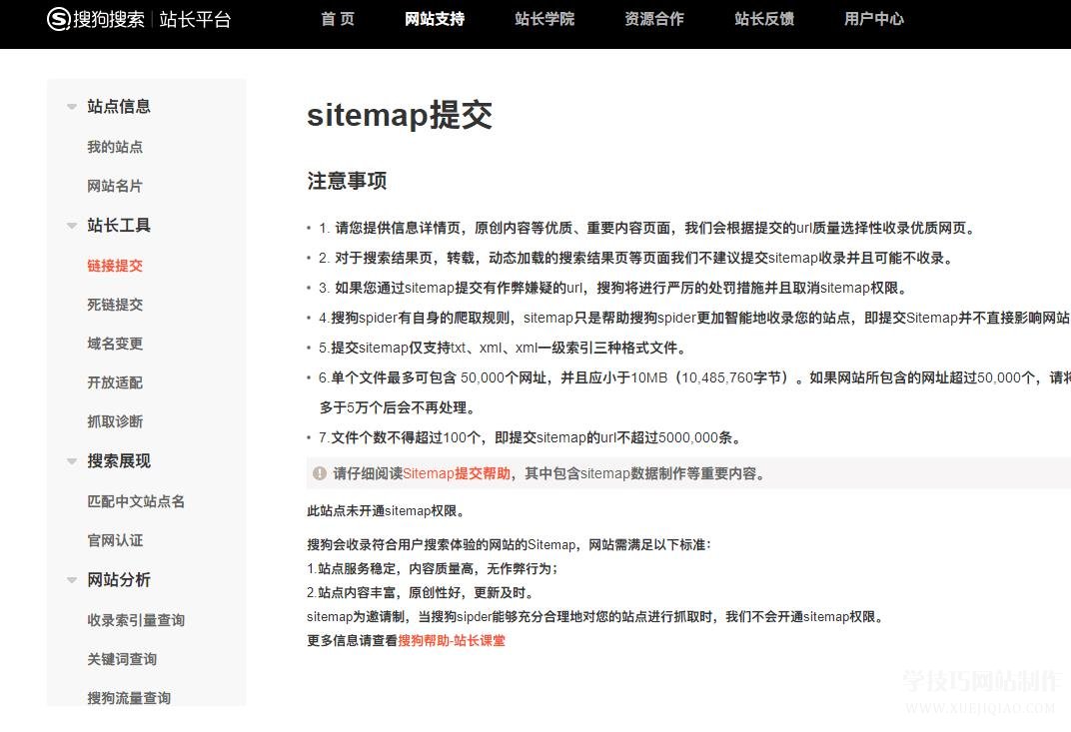Click the info icon in the notice bar

coord(318,473)
